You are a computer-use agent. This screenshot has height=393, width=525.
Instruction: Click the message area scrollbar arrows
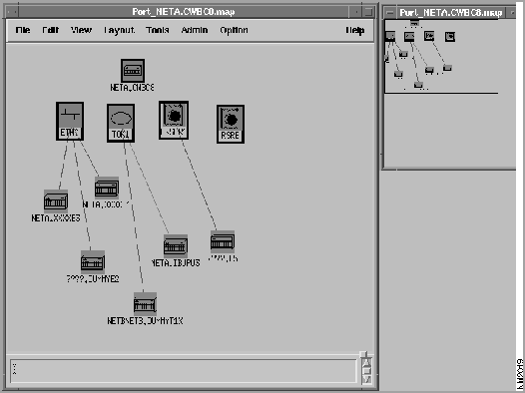tap(366, 367)
